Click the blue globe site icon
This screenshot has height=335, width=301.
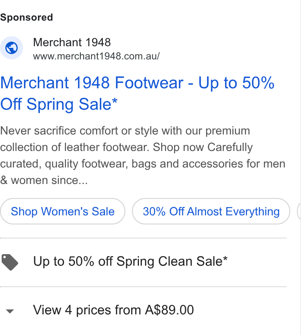tap(12, 47)
